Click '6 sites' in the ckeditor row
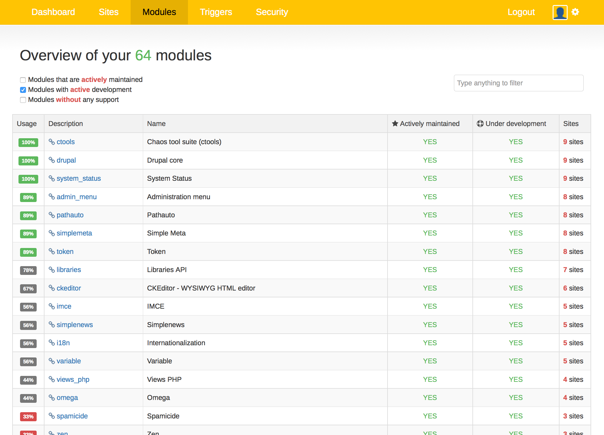Image resolution: width=604 pixels, height=435 pixels. [x=573, y=288]
